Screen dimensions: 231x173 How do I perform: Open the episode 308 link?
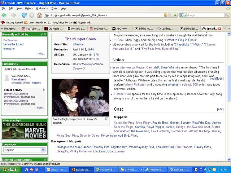click(x=190, y=85)
